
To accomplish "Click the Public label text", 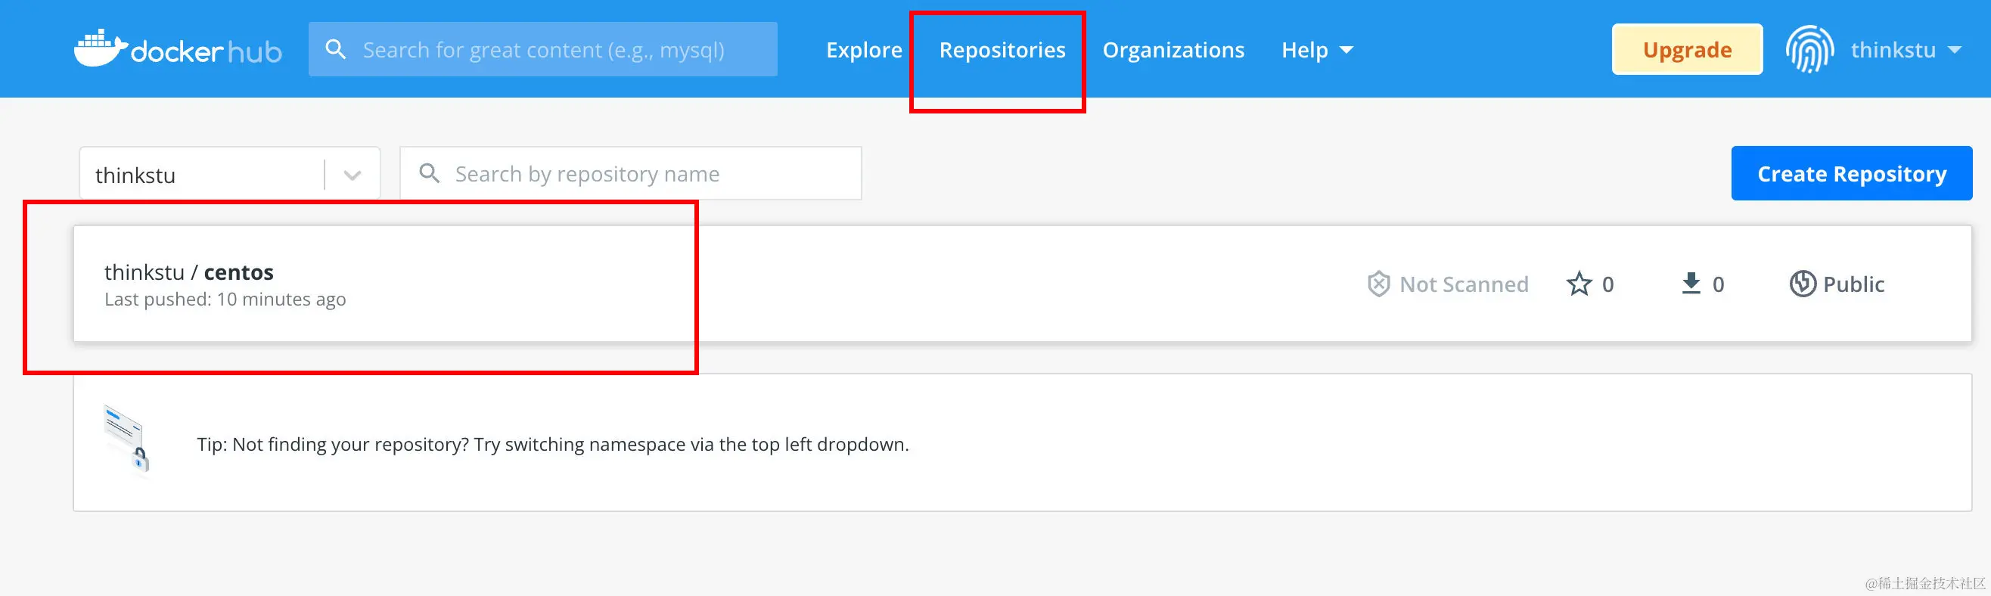I will [x=1853, y=284].
